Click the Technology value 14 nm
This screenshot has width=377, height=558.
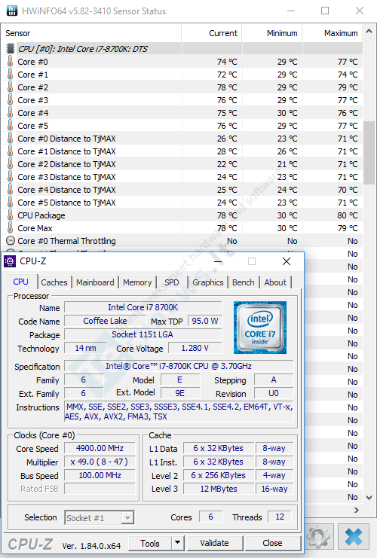pos(85,348)
